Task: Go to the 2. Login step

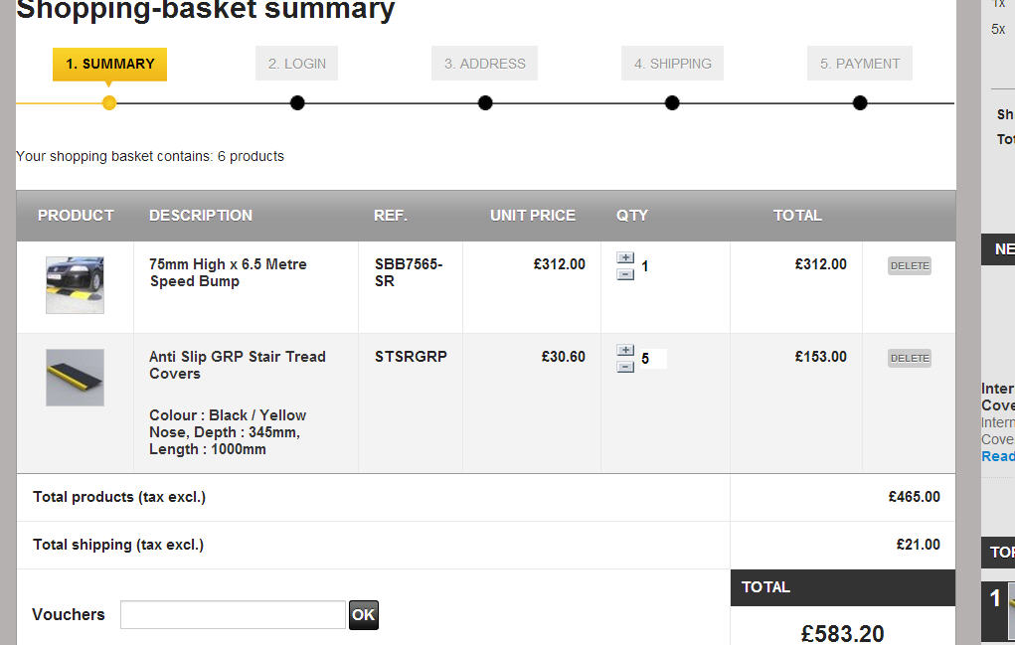Action: tap(296, 64)
